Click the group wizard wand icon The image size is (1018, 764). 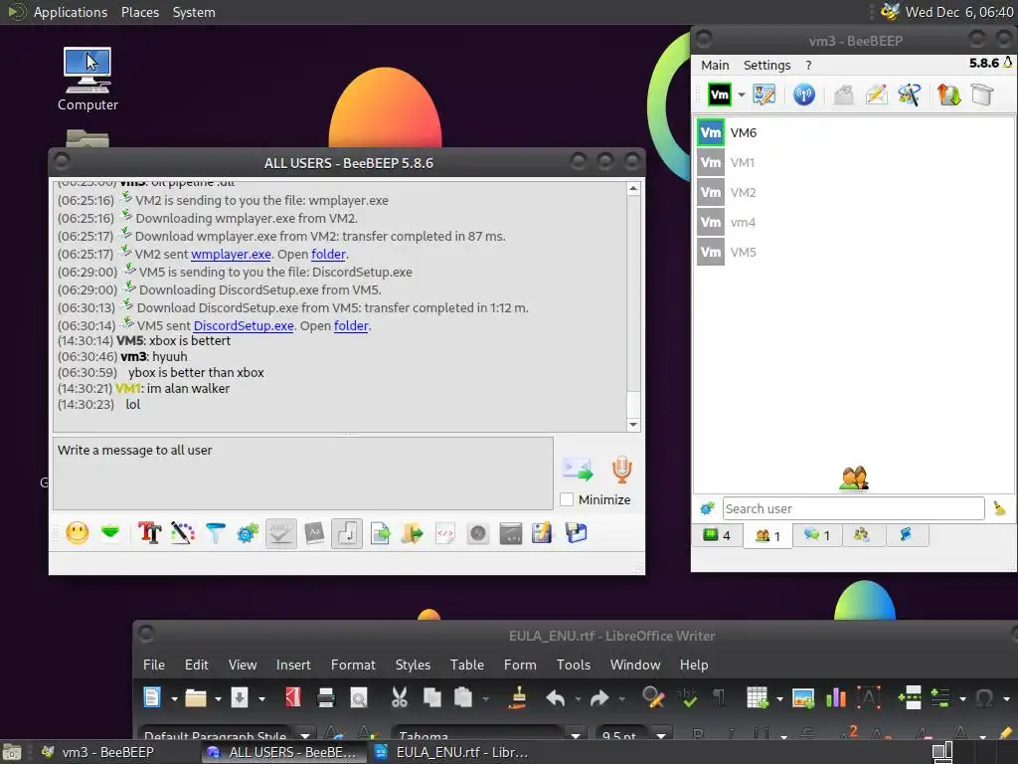(x=909, y=95)
